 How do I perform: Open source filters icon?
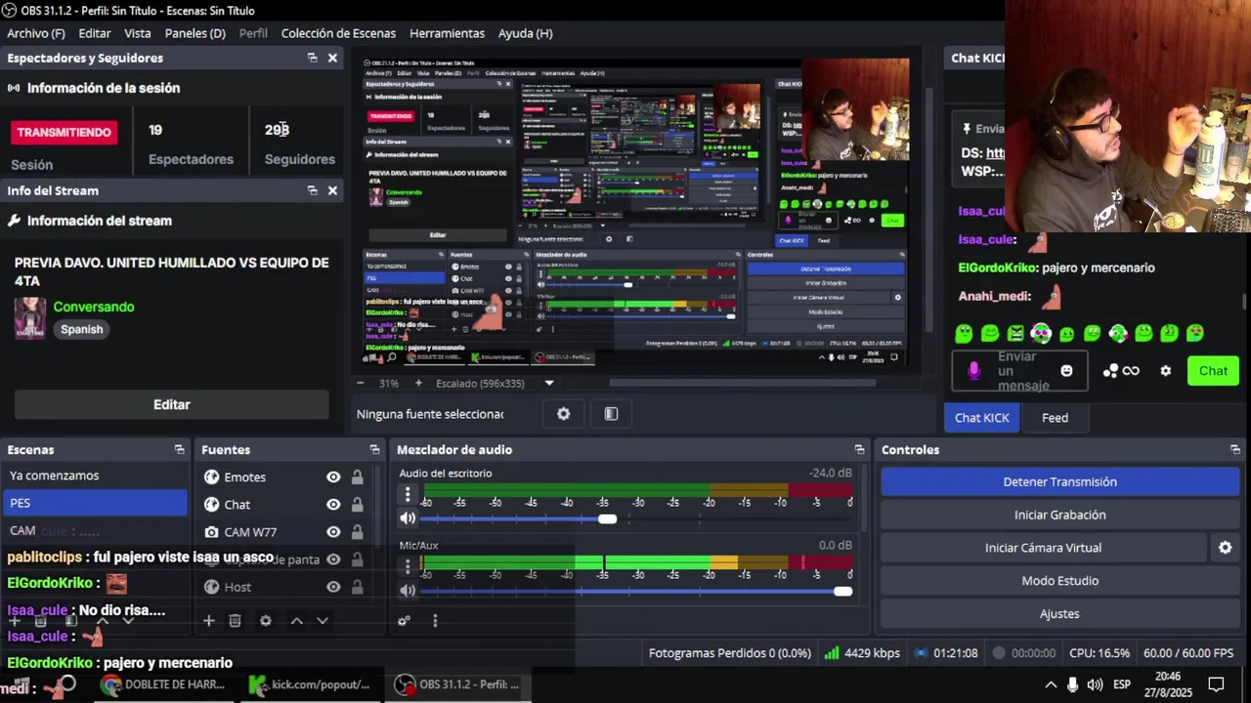(611, 414)
